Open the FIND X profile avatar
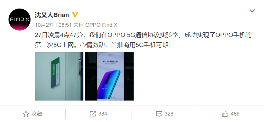The height and width of the screenshot is (122, 264). tap(19, 19)
